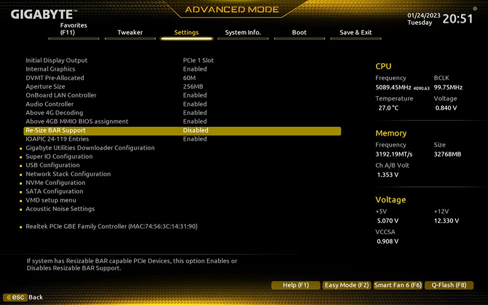Screen dimensions: 488x305
Task: Click the memory size 32768MB value
Action: coord(447,154)
